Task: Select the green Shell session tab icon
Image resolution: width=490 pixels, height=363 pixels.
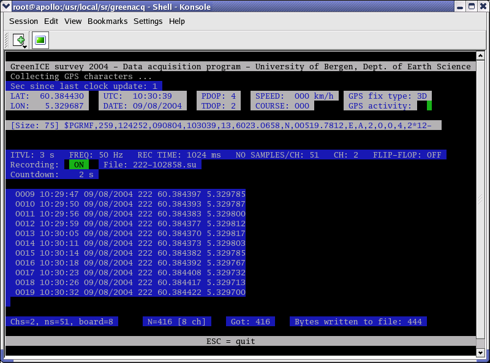Action: point(40,40)
